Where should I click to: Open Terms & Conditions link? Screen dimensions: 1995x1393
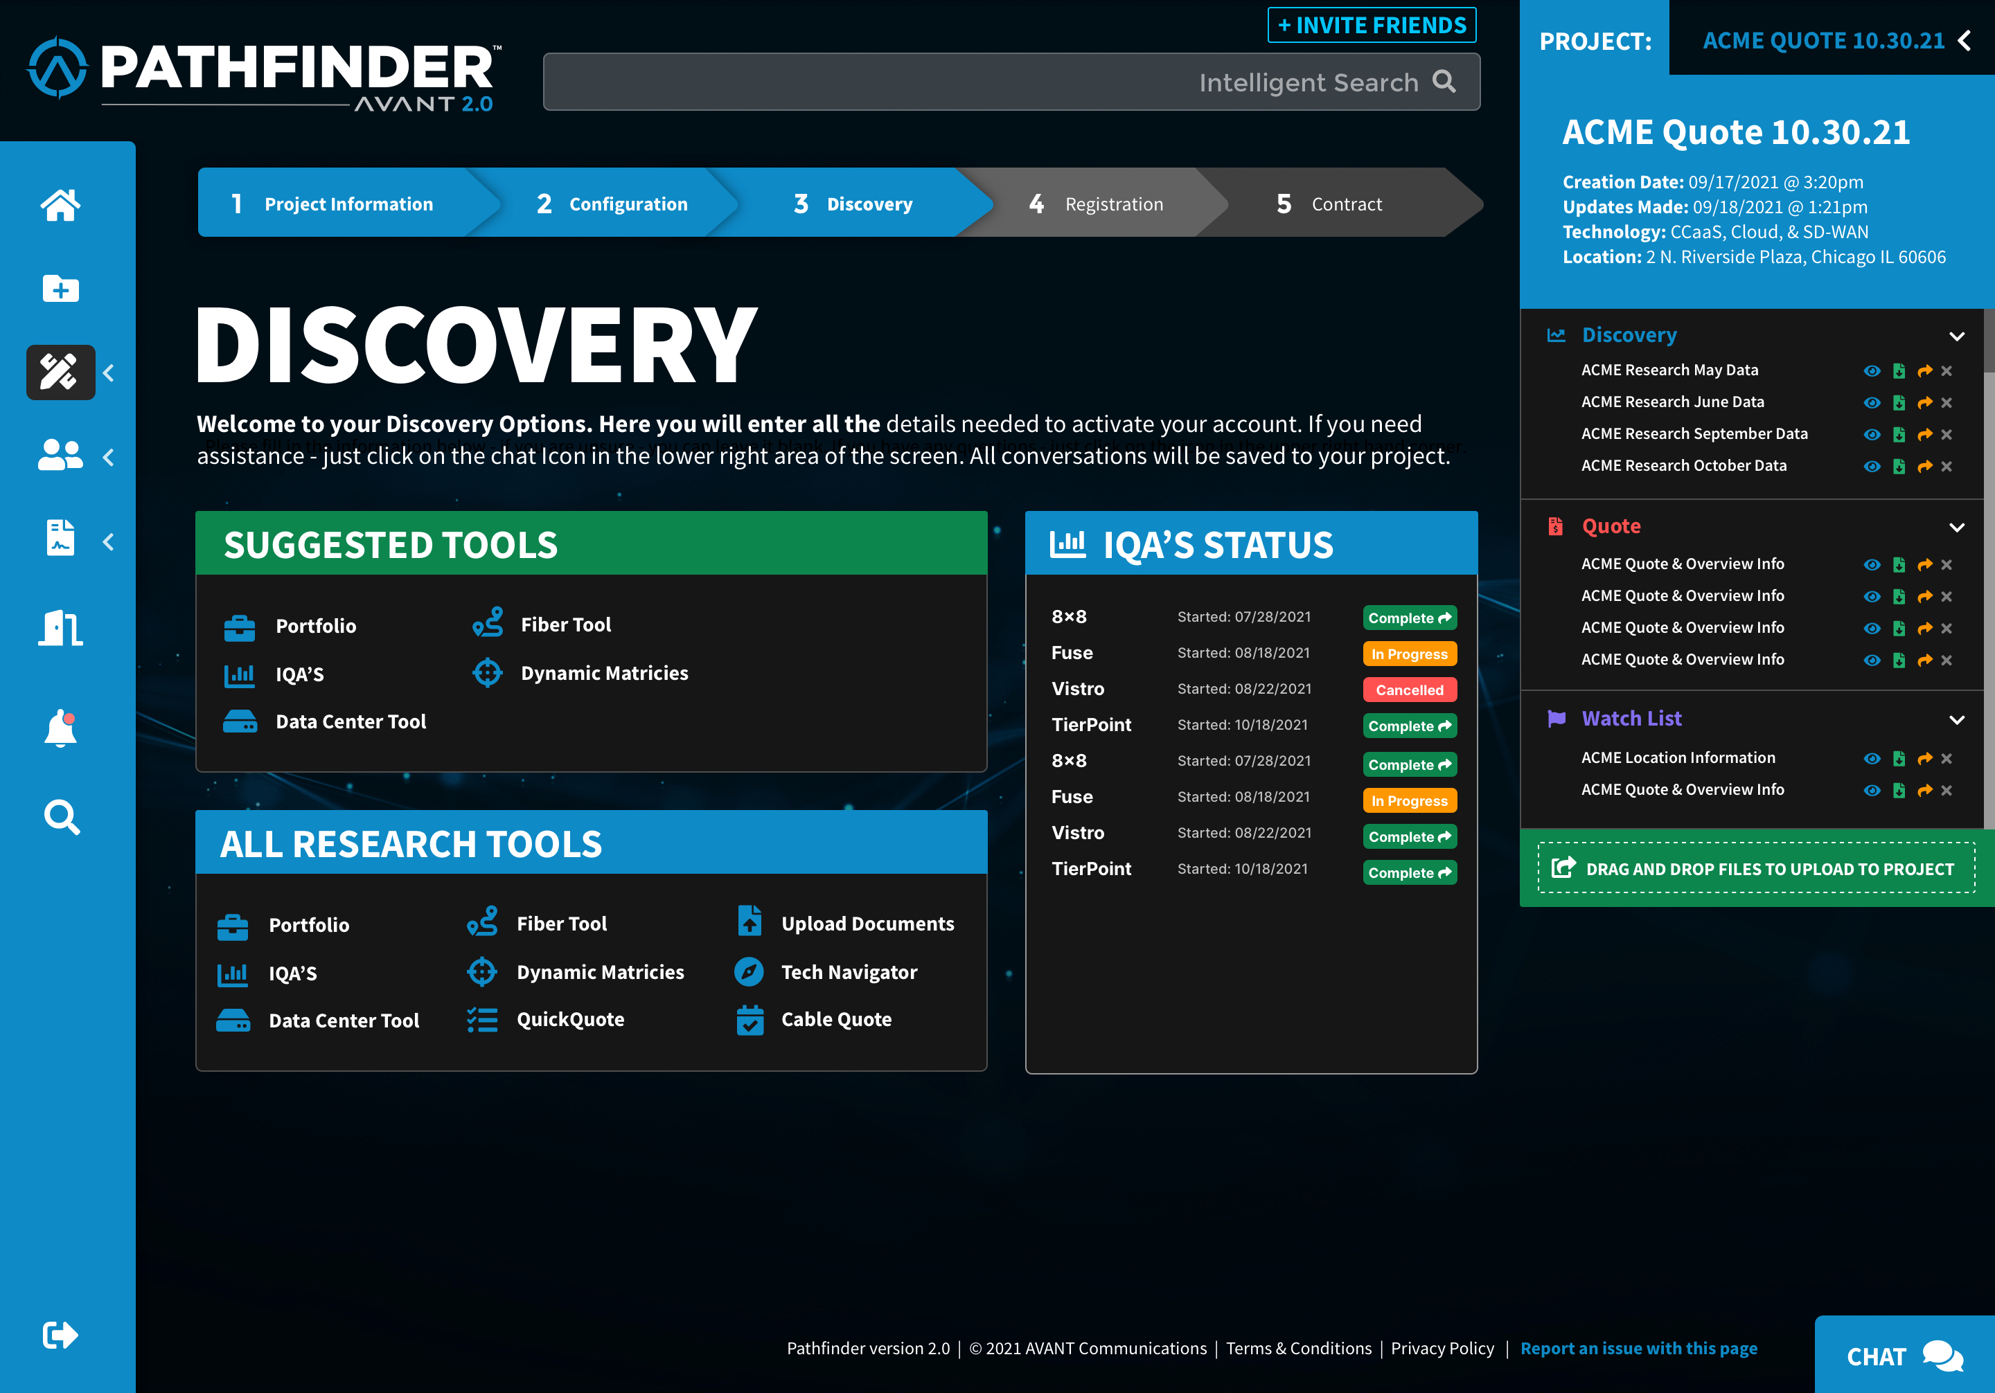(x=1298, y=1348)
